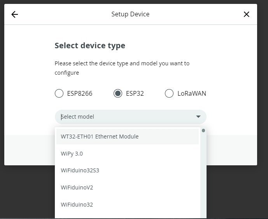
Task: Grab the dropdown list scrollbar thumb
Action: tap(203, 131)
